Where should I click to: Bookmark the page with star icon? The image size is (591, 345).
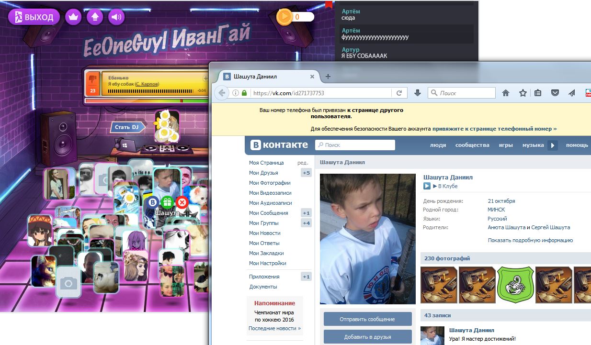pyautogui.click(x=523, y=93)
